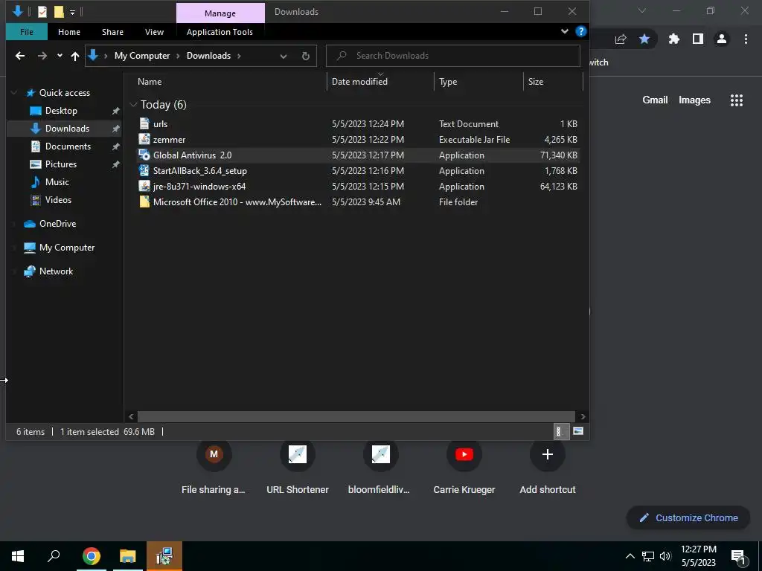762x571 pixels.
Task: Switch to large icons view in status bar
Action: click(577, 431)
